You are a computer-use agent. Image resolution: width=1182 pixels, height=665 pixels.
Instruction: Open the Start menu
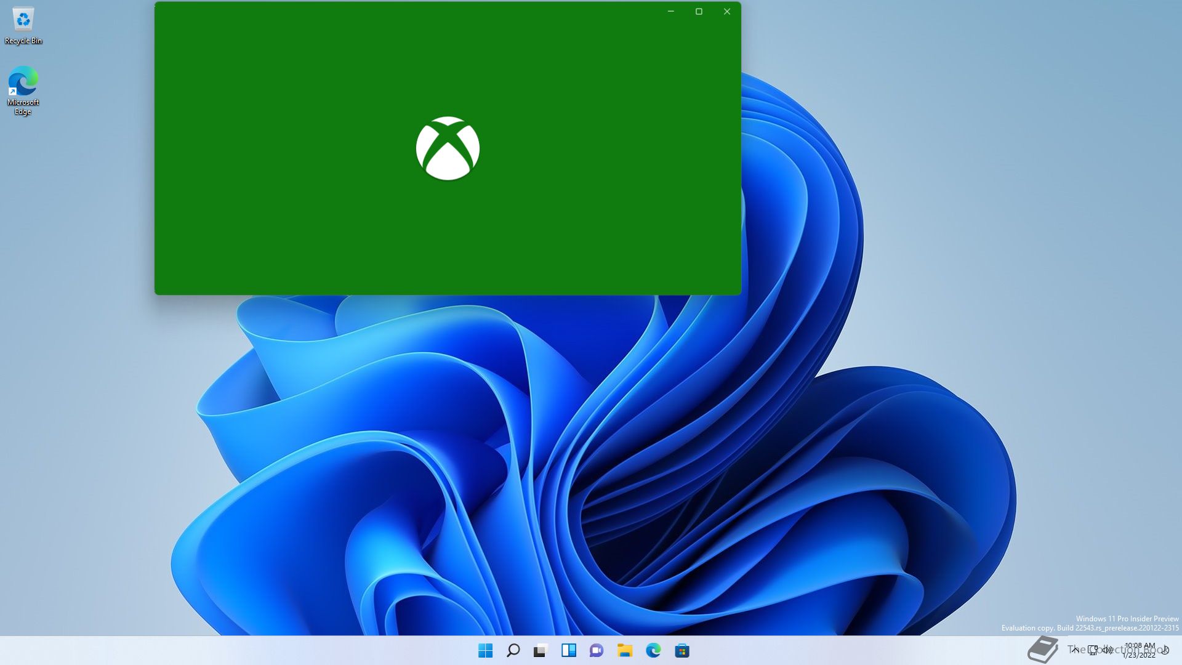point(485,650)
